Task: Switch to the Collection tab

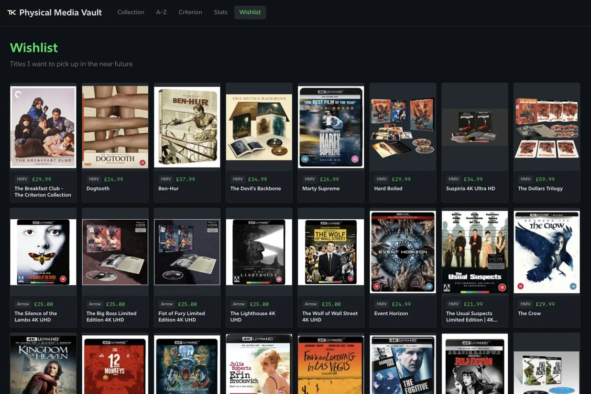Action: tap(131, 12)
